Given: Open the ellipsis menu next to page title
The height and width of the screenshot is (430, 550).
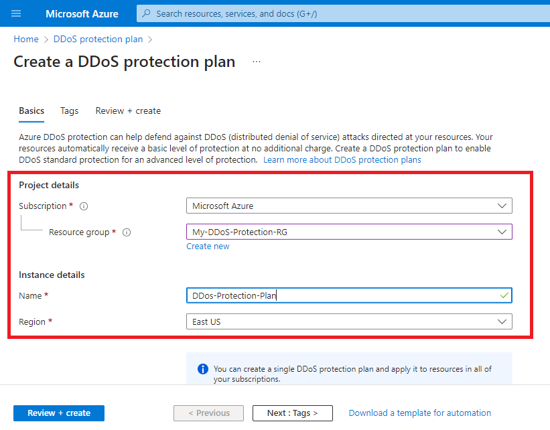Looking at the screenshot, I should [x=256, y=61].
